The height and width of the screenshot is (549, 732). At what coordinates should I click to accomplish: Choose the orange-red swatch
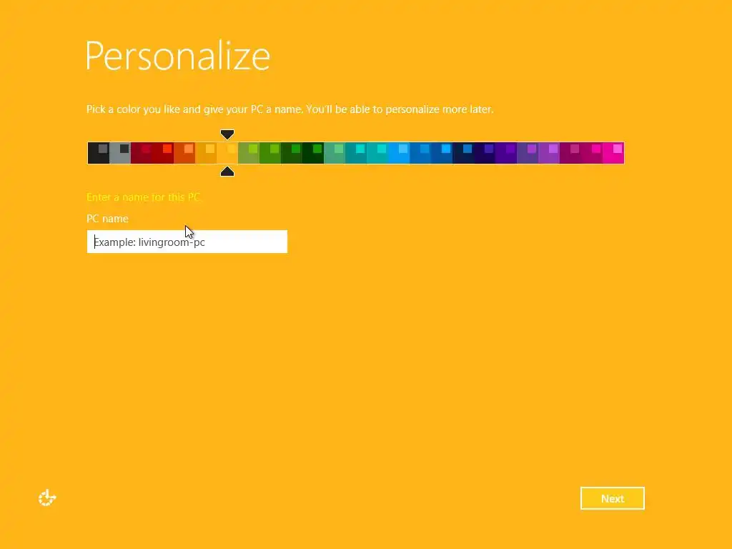pyautogui.click(x=184, y=153)
